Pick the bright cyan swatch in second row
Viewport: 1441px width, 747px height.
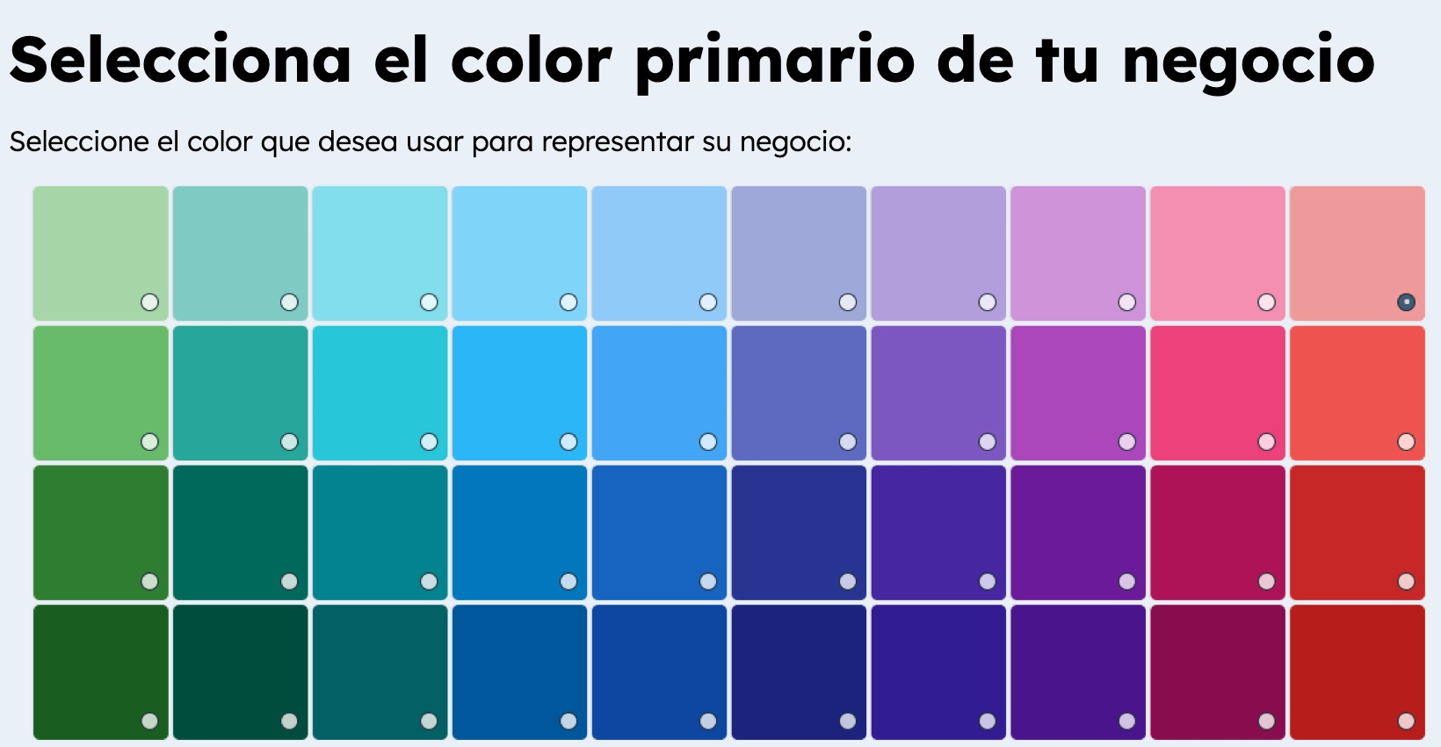click(380, 393)
